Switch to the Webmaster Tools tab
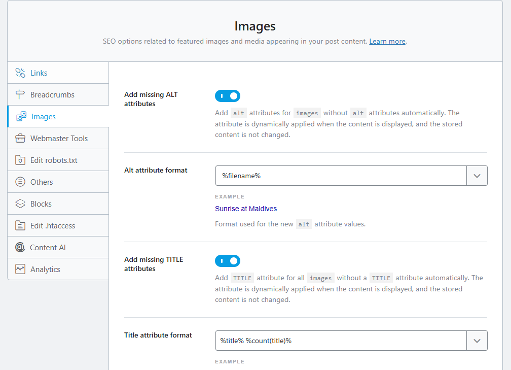The image size is (511, 370). tap(59, 139)
